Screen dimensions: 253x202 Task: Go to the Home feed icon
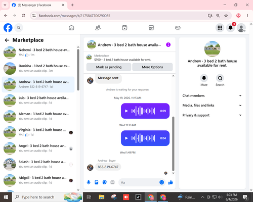[71, 28]
